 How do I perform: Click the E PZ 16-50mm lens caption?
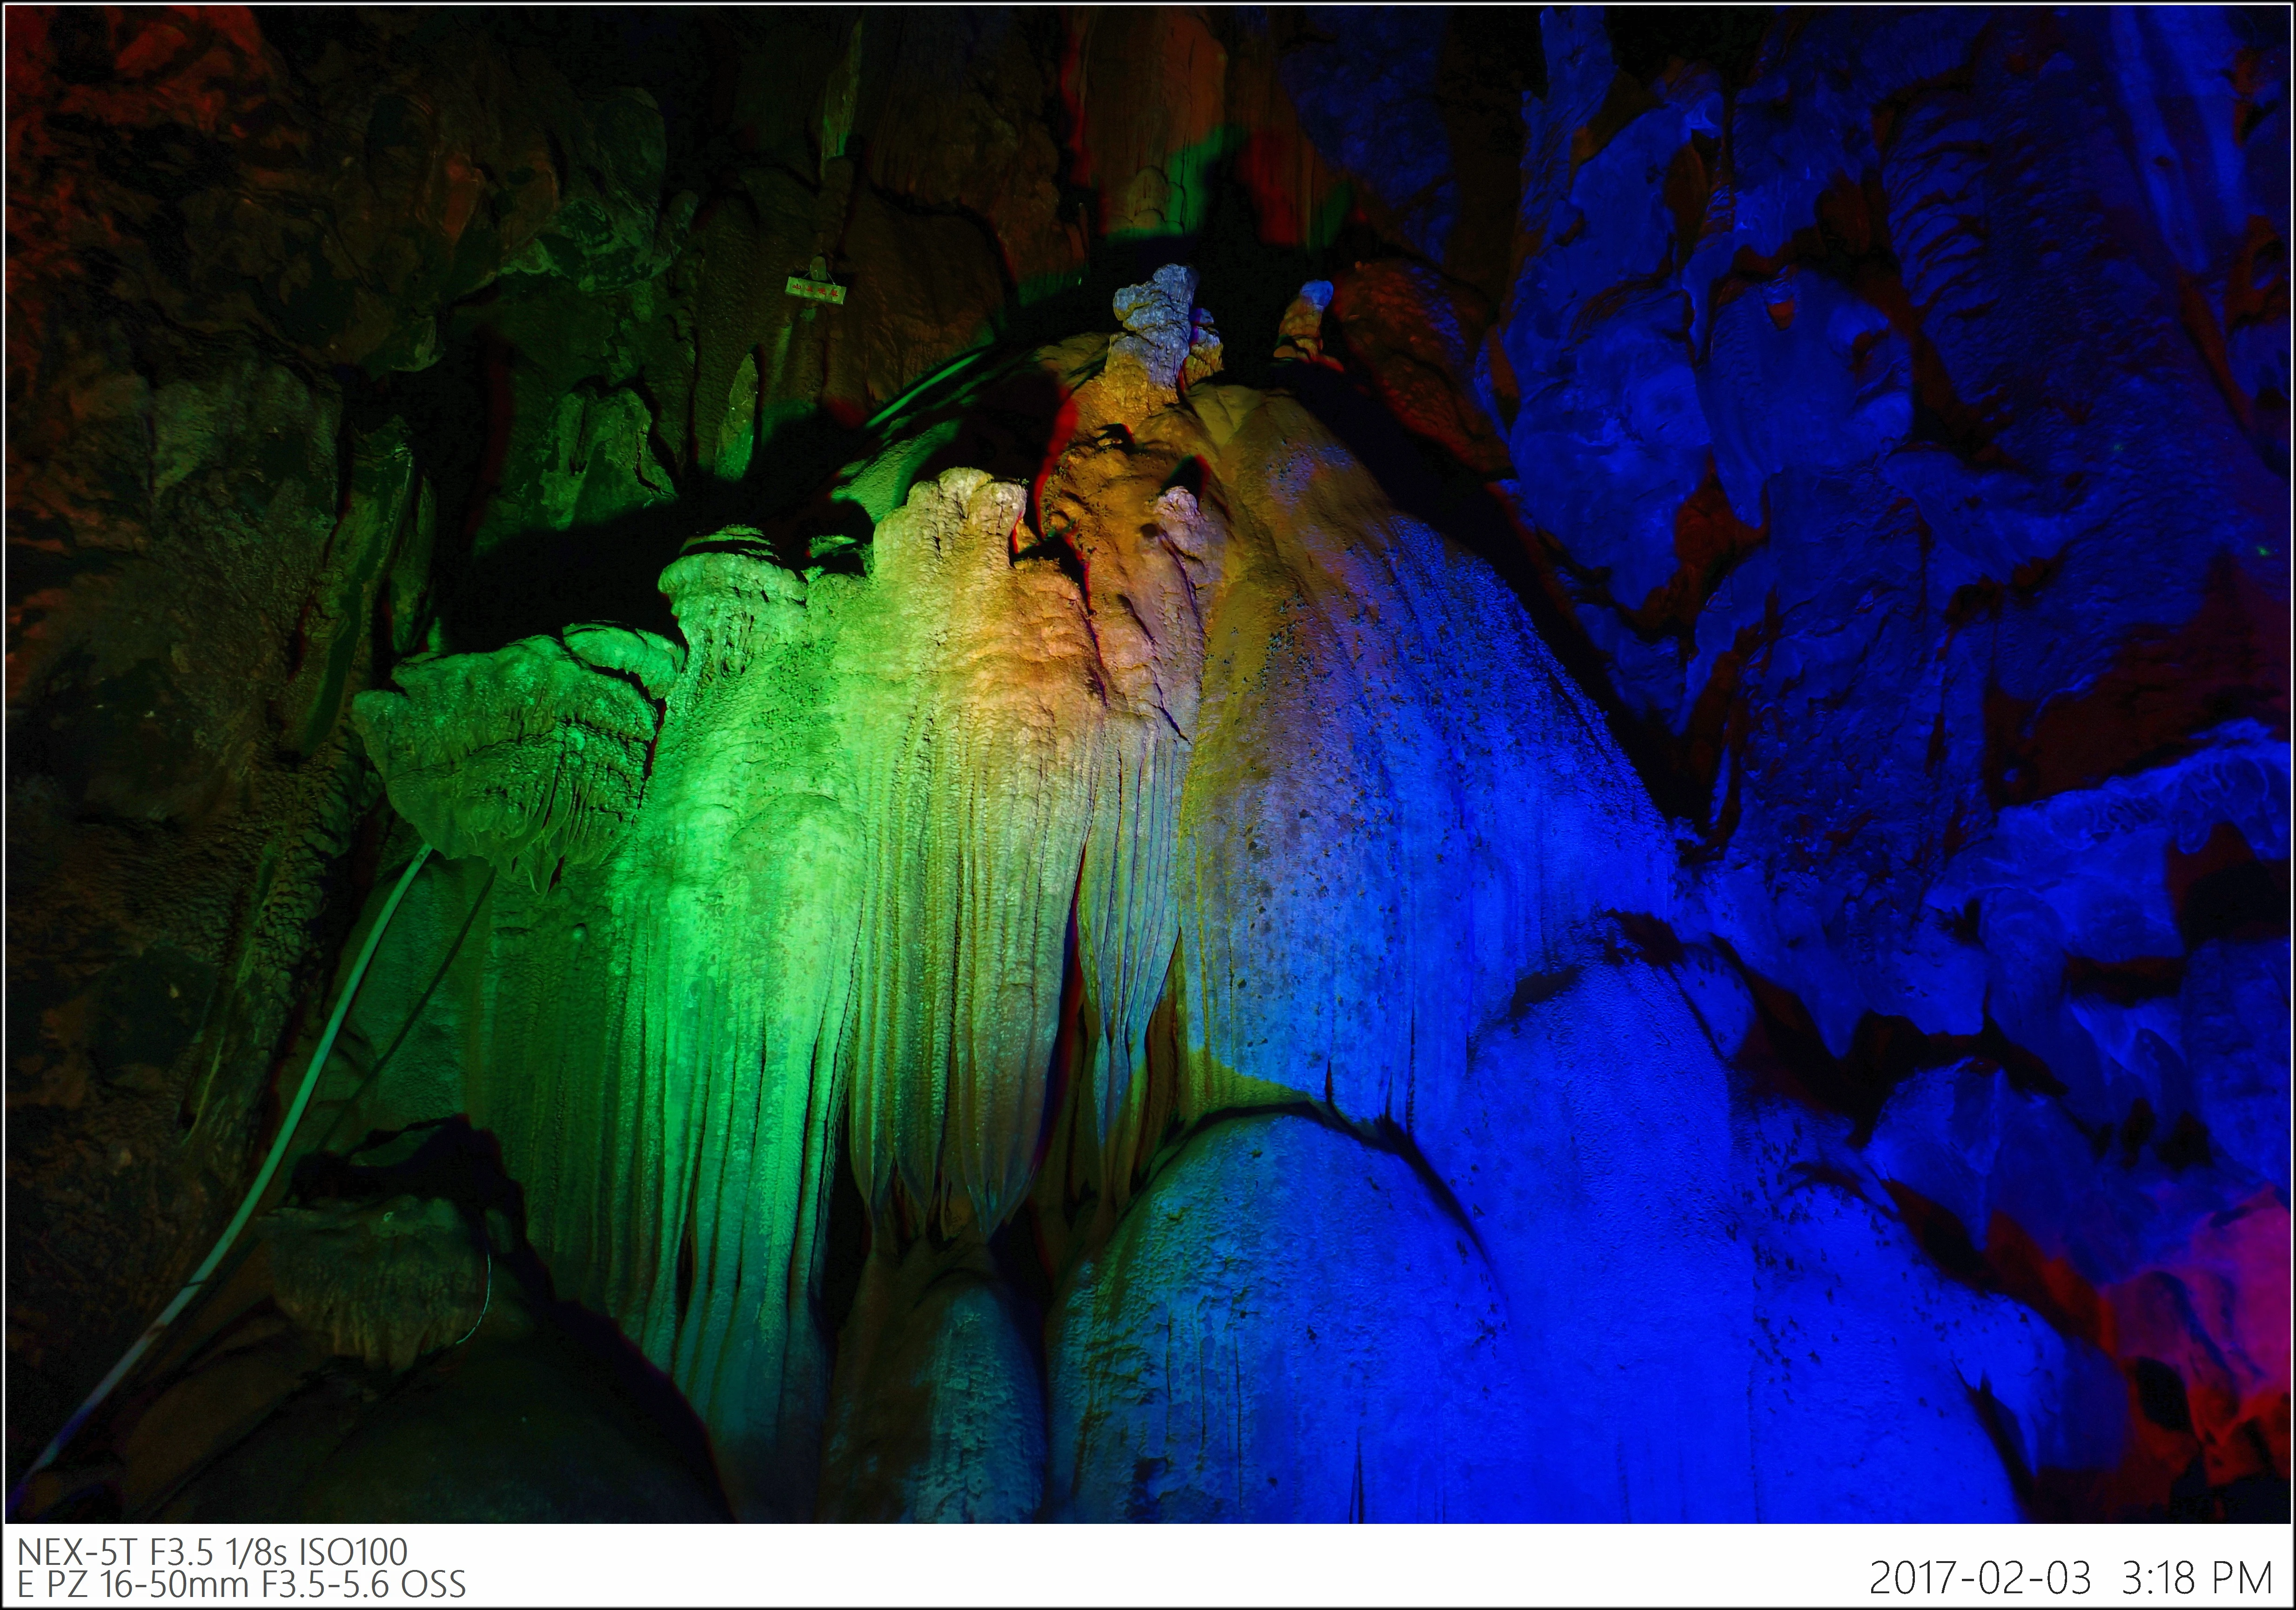point(241,1585)
